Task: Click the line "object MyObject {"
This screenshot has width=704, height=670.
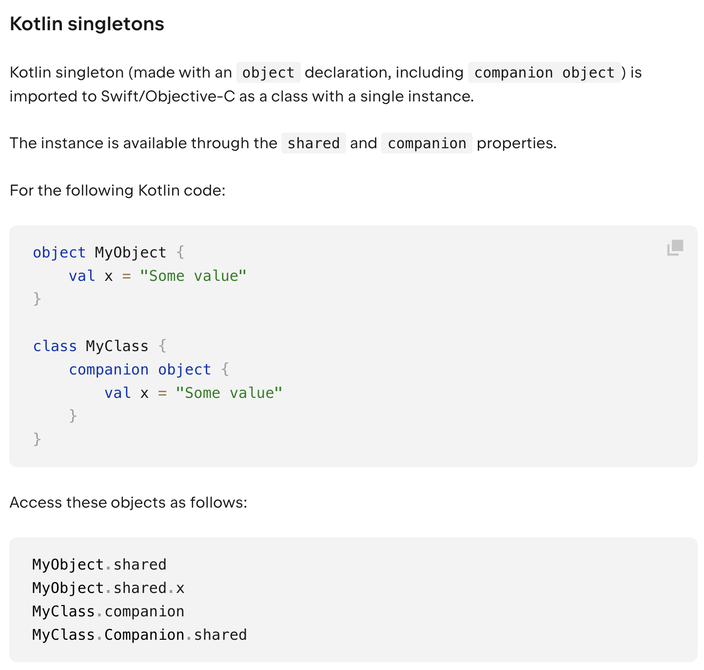Action: [109, 252]
